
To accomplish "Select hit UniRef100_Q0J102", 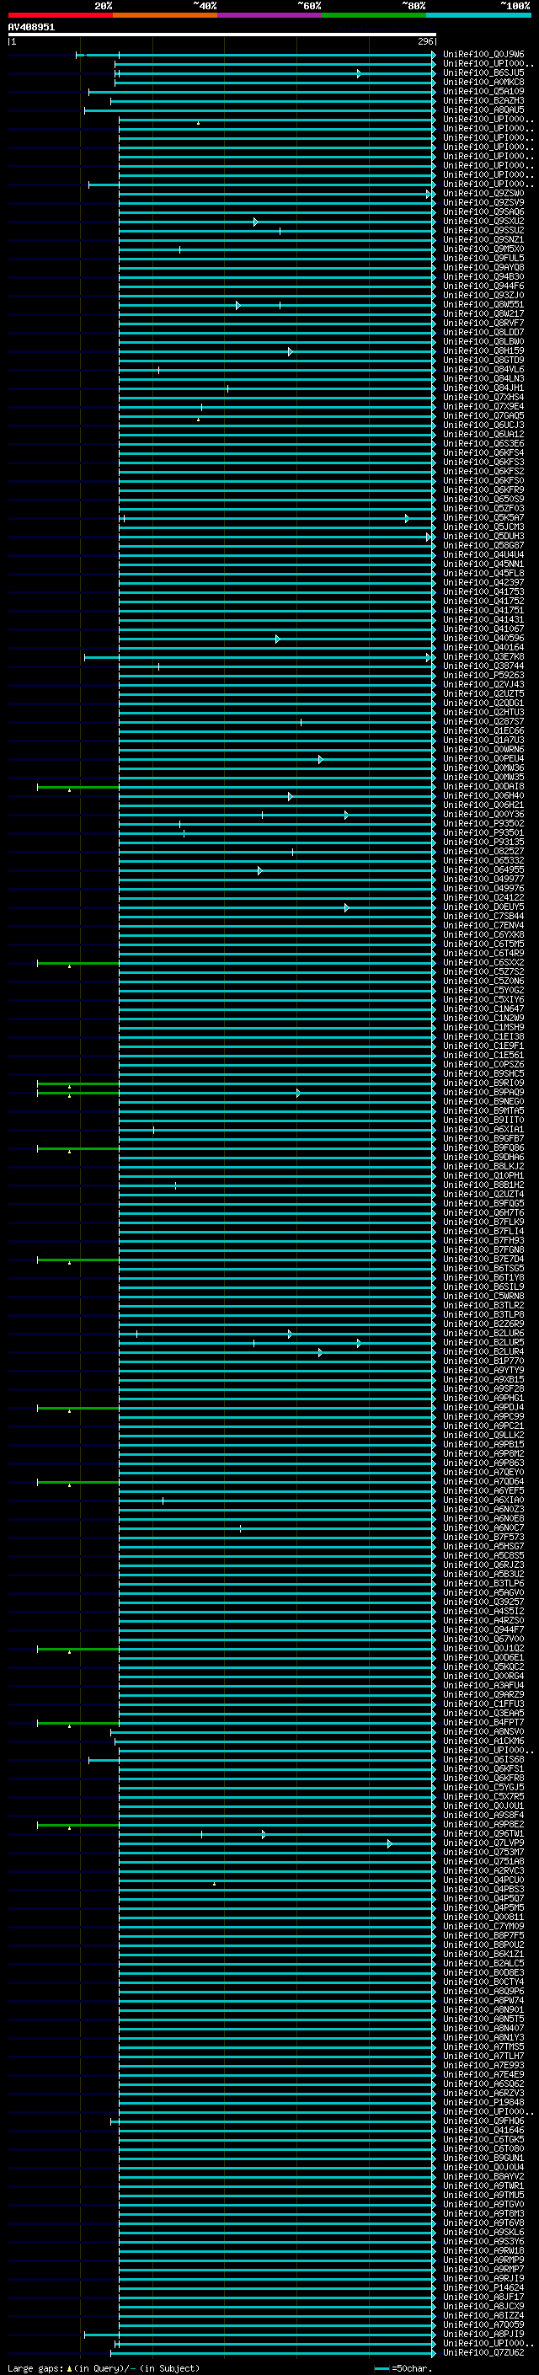I will point(483,1649).
